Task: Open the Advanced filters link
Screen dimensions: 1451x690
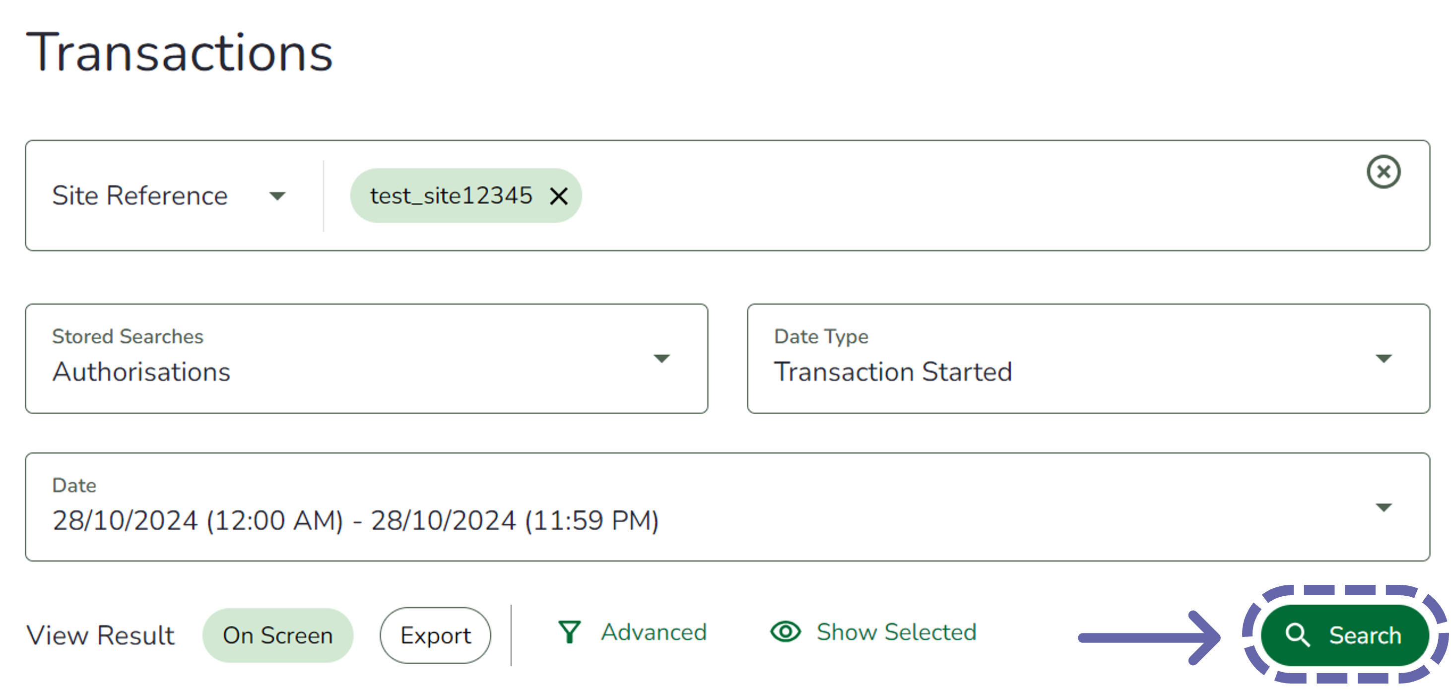Action: tap(654, 632)
